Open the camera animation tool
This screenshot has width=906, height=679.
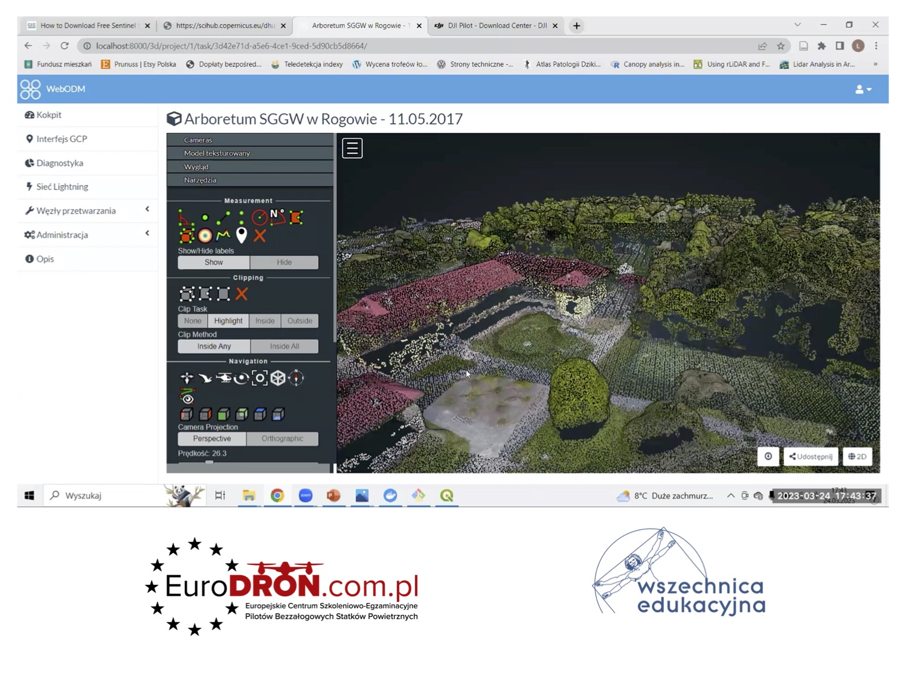pyautogui.click(x=187, y=397)
